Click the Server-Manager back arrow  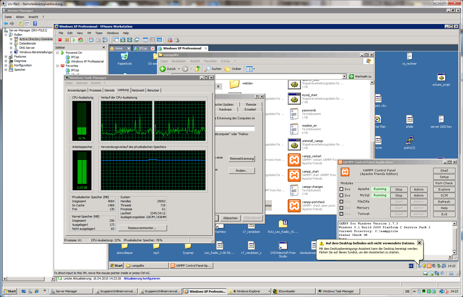(6, 23)
